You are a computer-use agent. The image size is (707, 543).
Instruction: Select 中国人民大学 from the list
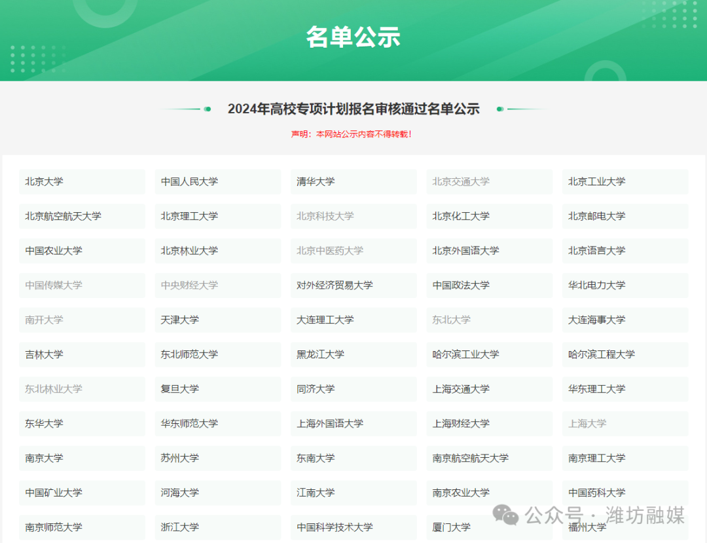pyautogui.click(x=218, y=181)
